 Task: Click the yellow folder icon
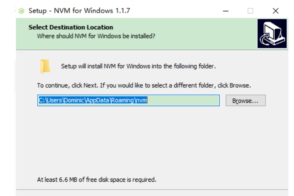[x=45, y=67]
